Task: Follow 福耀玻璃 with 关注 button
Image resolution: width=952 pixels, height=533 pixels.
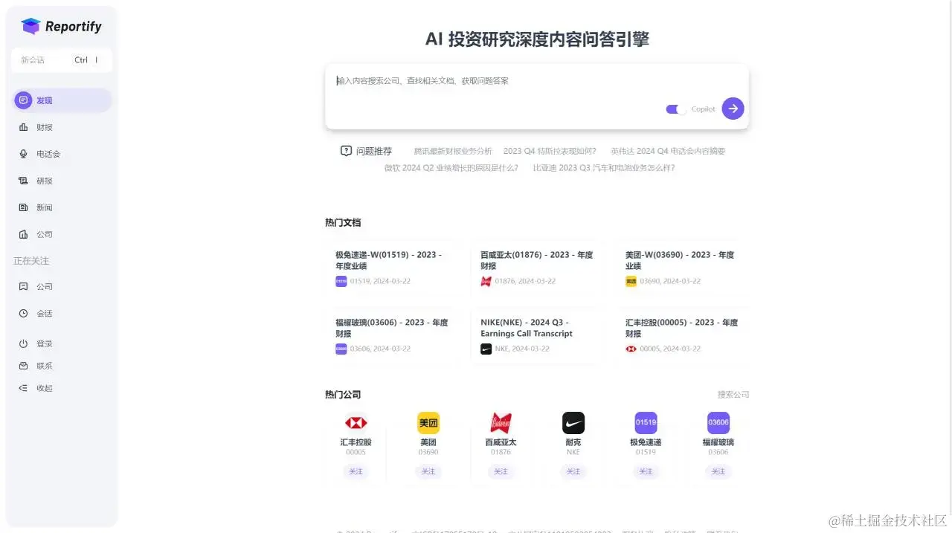Action: (718, 471)
